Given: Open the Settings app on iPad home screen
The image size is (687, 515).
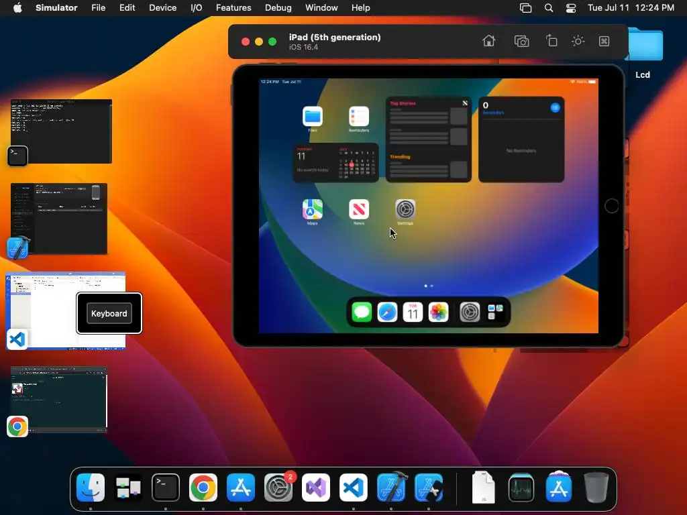Looking at the screenshot, I should click(405, 209).
